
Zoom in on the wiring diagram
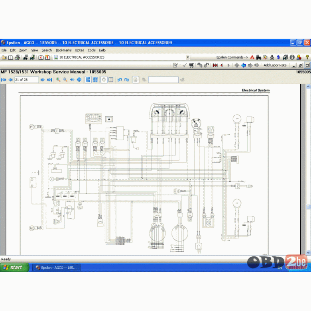58,80
